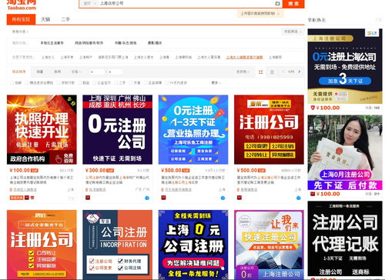
Task: Open orange 一站式企业服务平台 注册公司 image
Action: [x=42, y=245]
